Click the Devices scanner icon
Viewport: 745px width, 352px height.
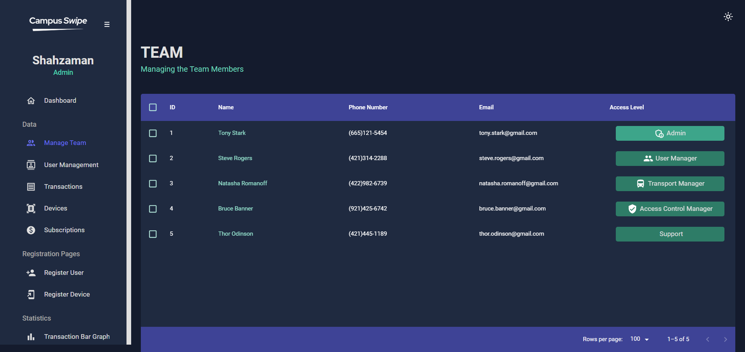point(31,209)
